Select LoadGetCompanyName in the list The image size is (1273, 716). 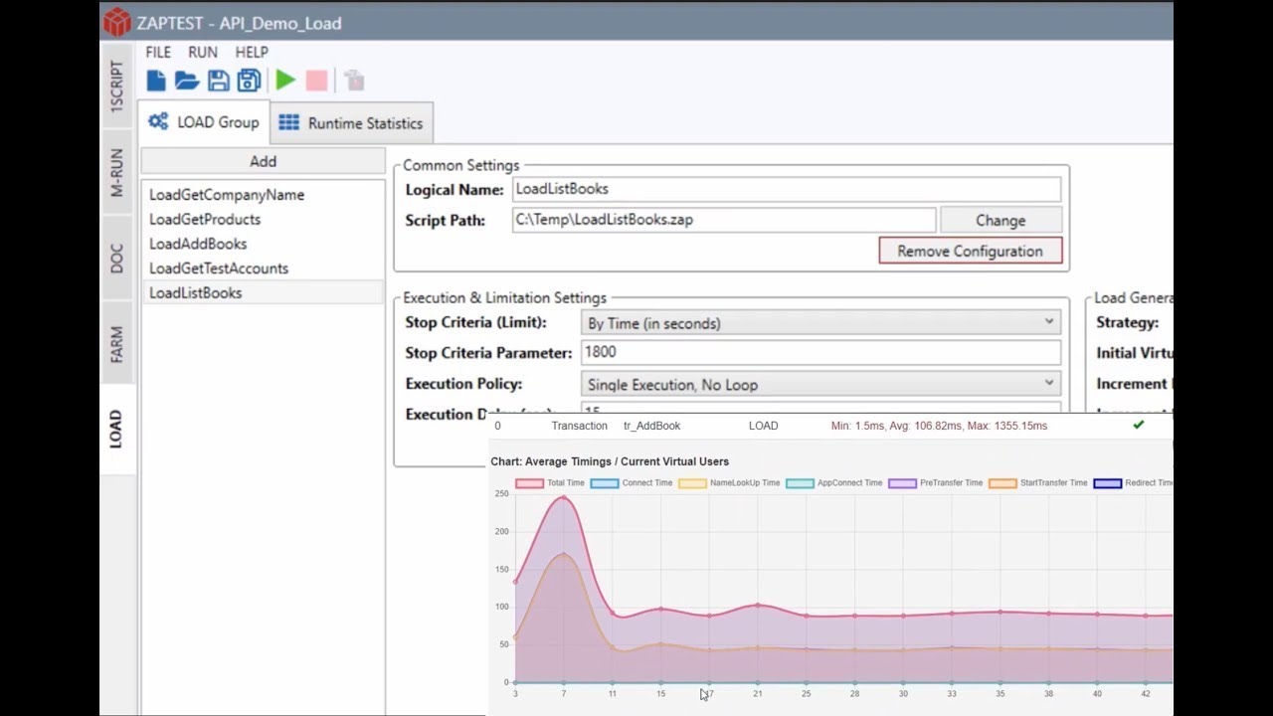263,195
